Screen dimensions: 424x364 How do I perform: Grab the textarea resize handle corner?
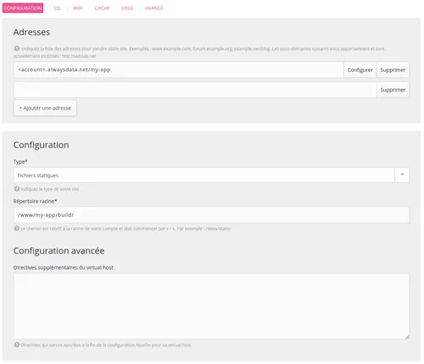tap(407, 337)
